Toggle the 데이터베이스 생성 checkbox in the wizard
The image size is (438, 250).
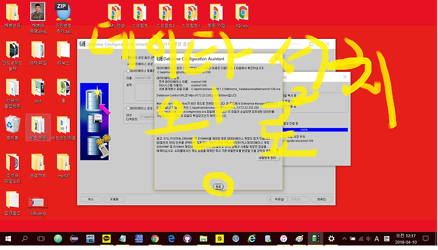point(128,64)
